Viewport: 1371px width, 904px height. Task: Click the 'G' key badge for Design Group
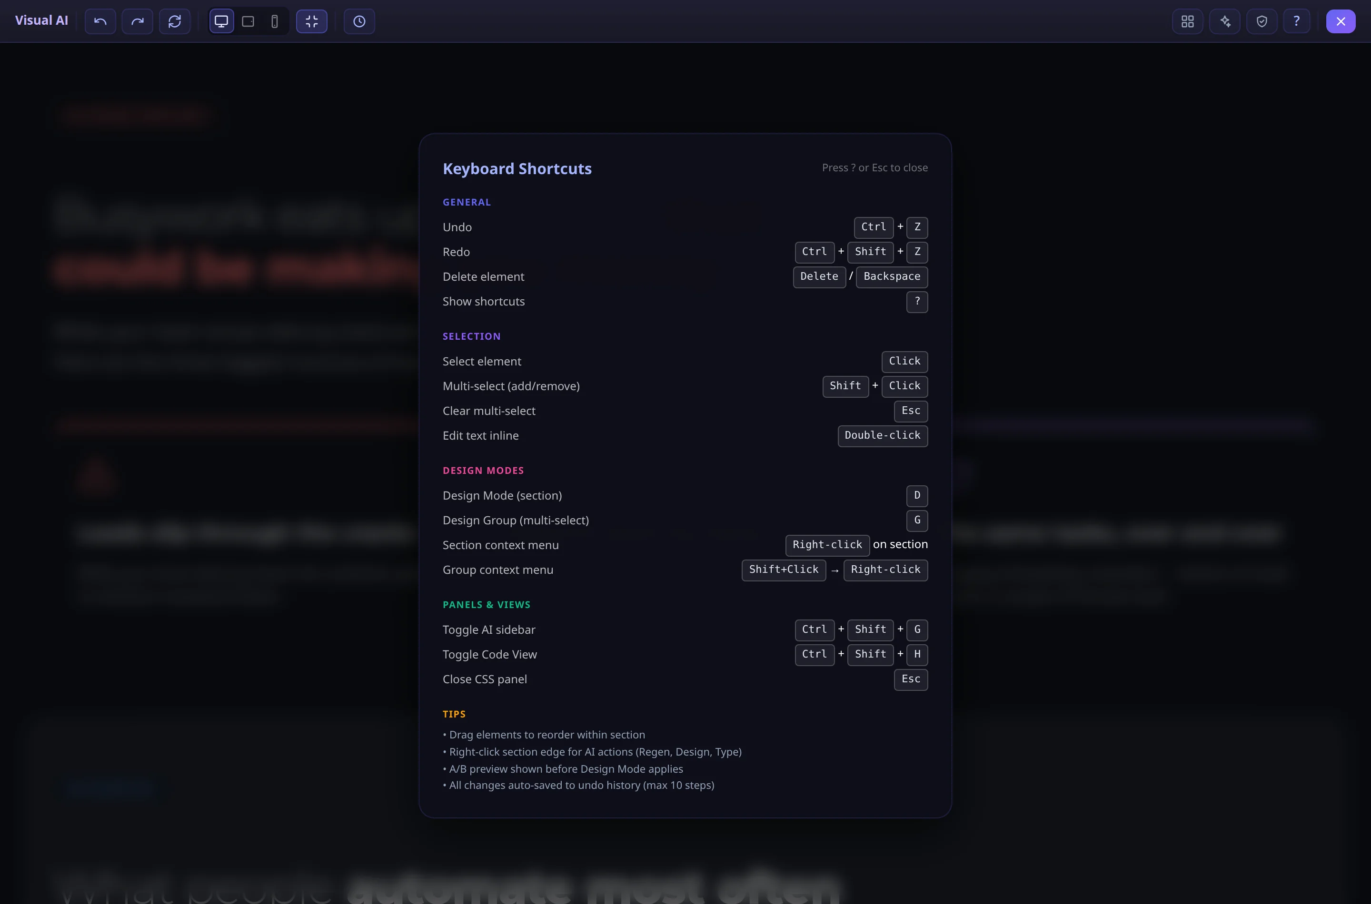(x=917, y=521)
